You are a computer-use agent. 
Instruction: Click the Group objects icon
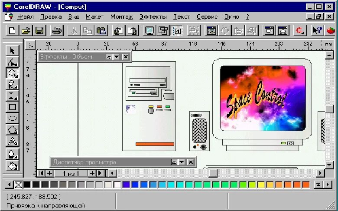pyautogui.click(x=194, y=30)
